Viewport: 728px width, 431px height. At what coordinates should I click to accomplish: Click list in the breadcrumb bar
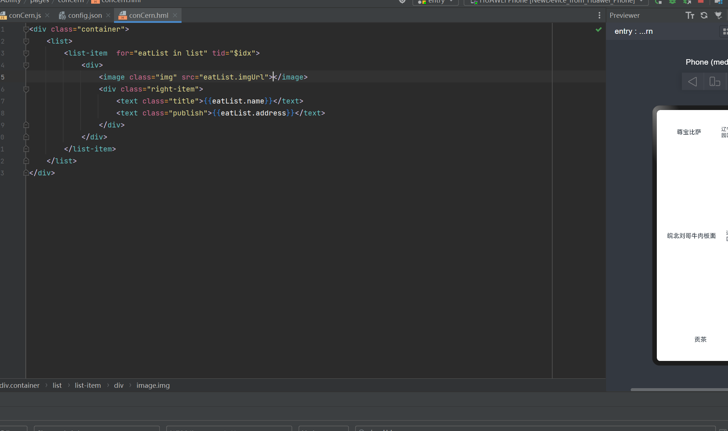point(57,385)
